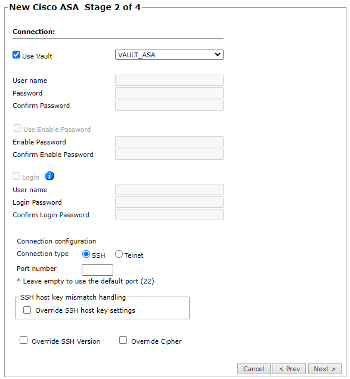Select the Telnet connection type
Viewport: 350px width, 379px height.
tap(119, 254)
